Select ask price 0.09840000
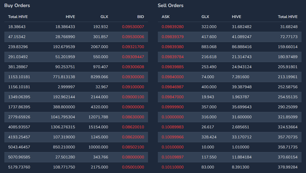The image size is (306, 173). click(x=173, y=77)
